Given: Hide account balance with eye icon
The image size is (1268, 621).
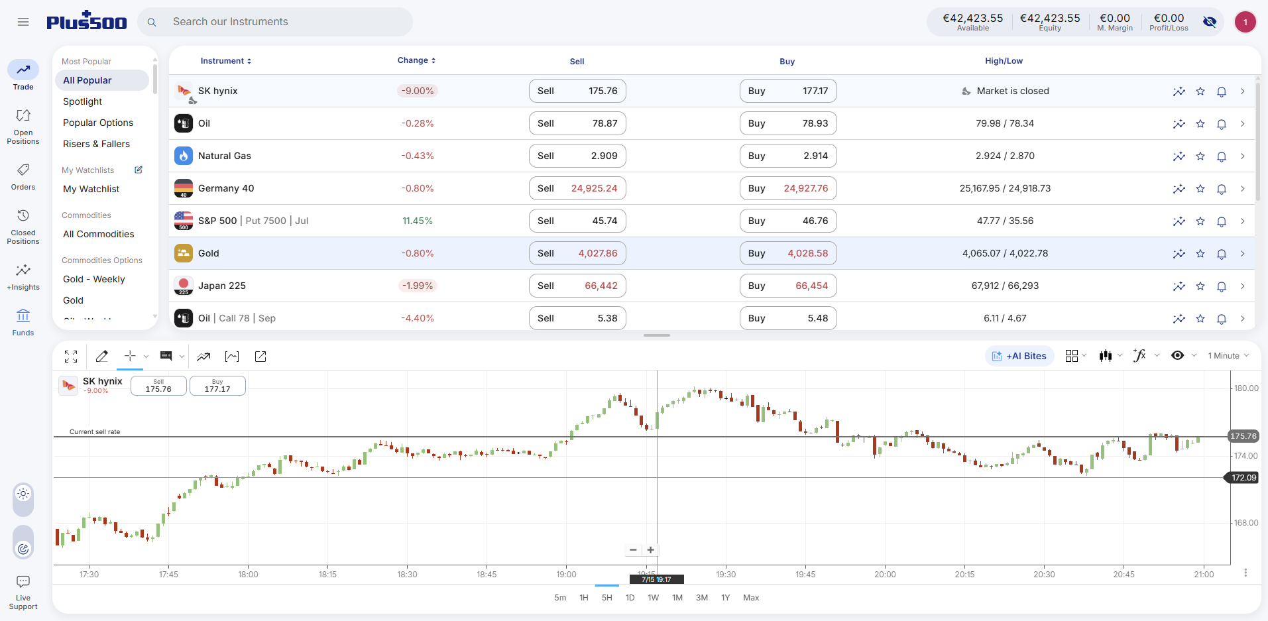Looking at the screenshot, I should 1210,22.
